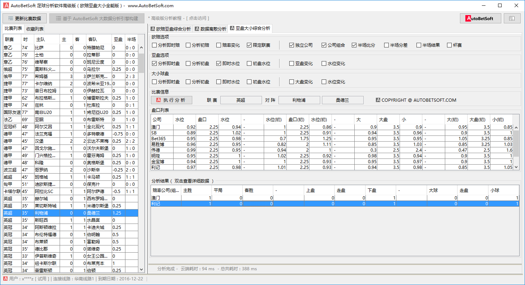
Task: Check the 杯赛 checkbox
Action: pos(455,45)
